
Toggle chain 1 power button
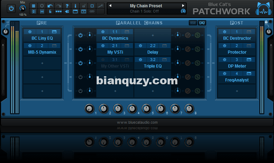(80, 35)
